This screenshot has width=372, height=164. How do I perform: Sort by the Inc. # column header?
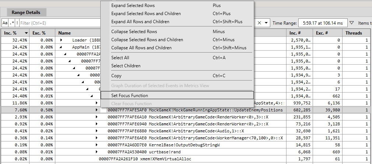coord(300,33)
